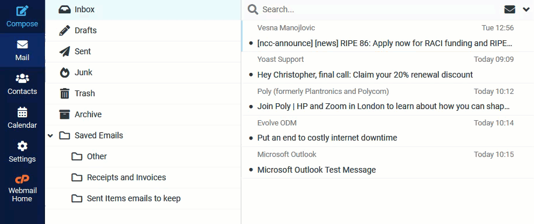Click sender name Vesna Manojlovic
This screenshot has width=534, height=224.
286,27
